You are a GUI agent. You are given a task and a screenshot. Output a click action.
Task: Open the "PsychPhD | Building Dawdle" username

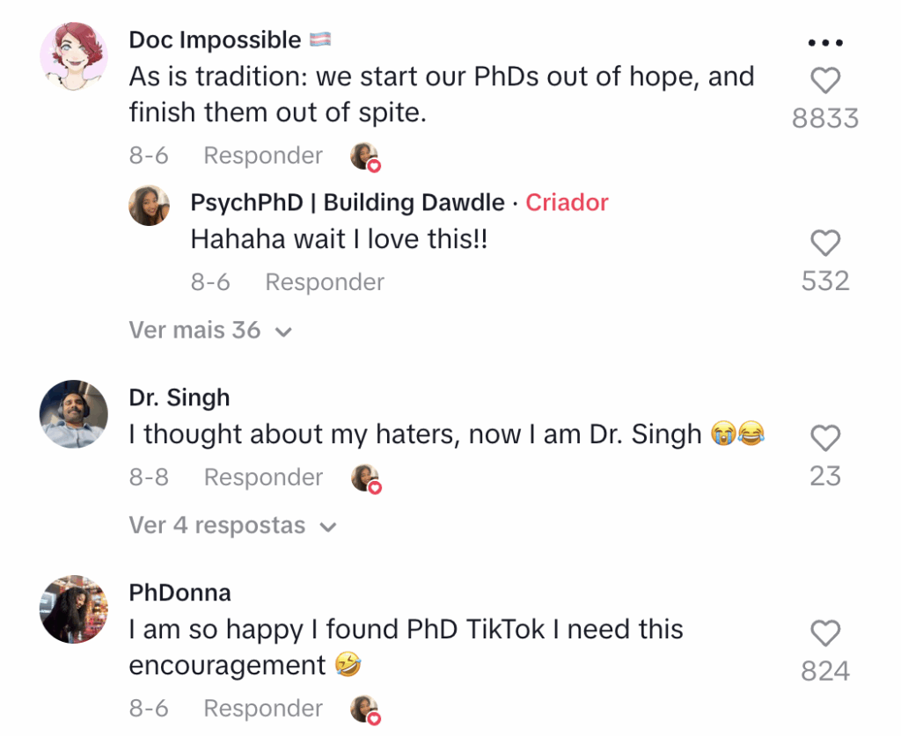pos(348,203)
